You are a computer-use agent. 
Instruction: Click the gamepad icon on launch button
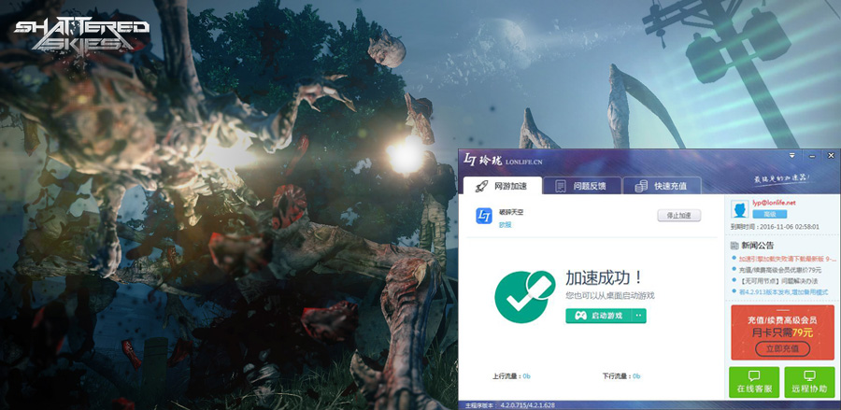(x=580, y=316)
